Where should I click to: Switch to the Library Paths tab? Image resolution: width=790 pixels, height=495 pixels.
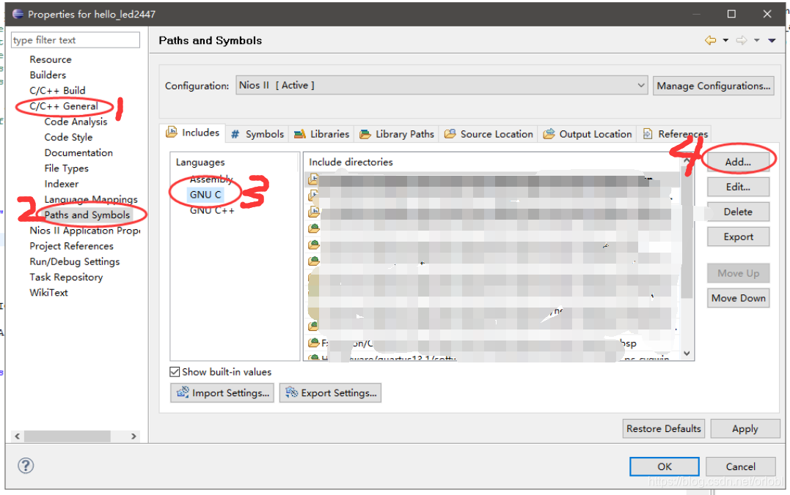(x=397, y=134)
